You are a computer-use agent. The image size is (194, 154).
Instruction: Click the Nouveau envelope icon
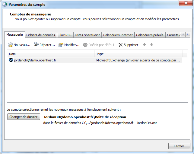tap(10, 45)
